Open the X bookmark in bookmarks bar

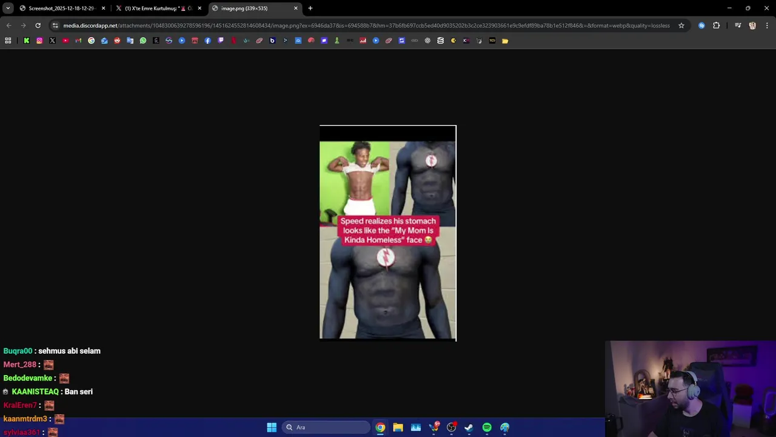coord(52,41)
